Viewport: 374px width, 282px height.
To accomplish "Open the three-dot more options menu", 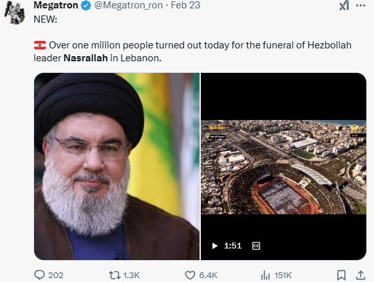I will [360, 6].
